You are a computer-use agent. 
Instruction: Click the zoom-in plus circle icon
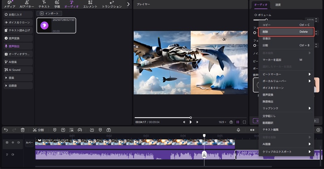(318, 130)
